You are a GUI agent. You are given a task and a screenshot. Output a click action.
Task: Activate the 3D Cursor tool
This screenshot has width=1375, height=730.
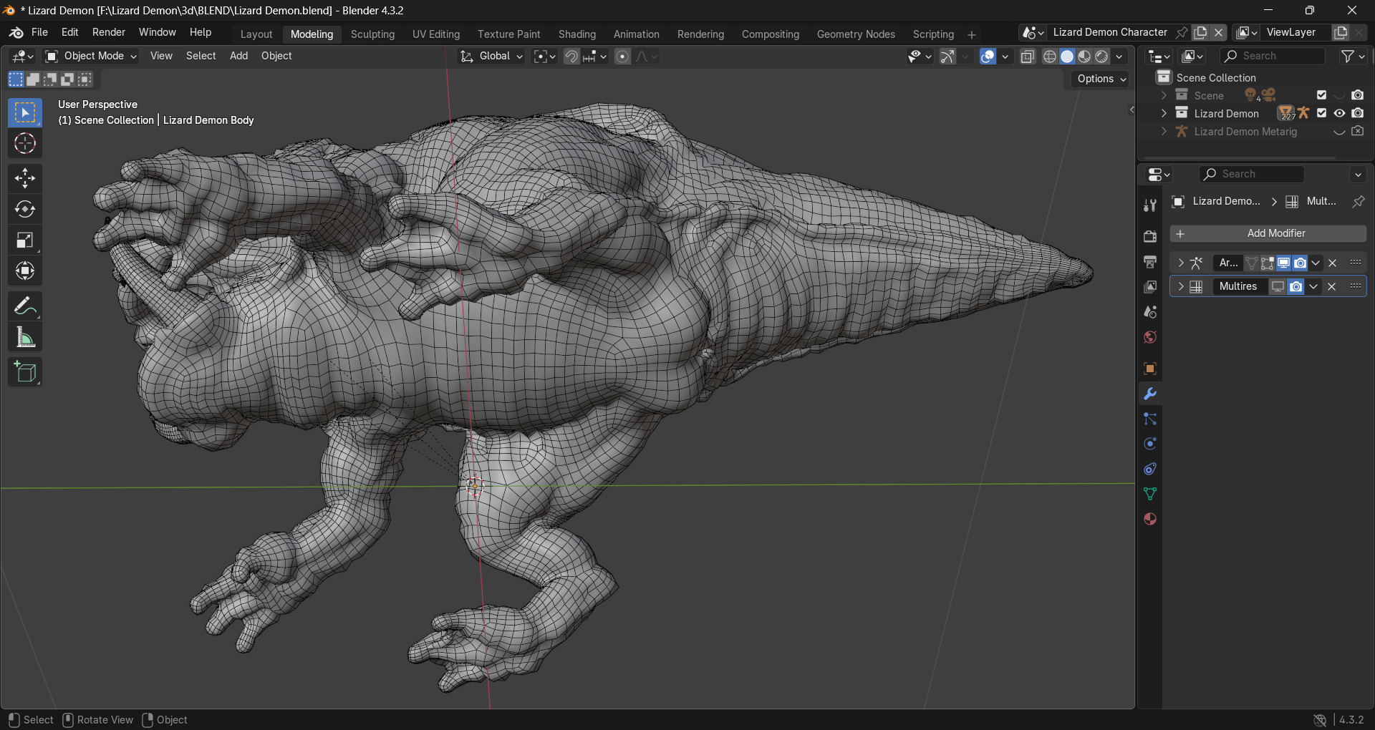[25, 144]
